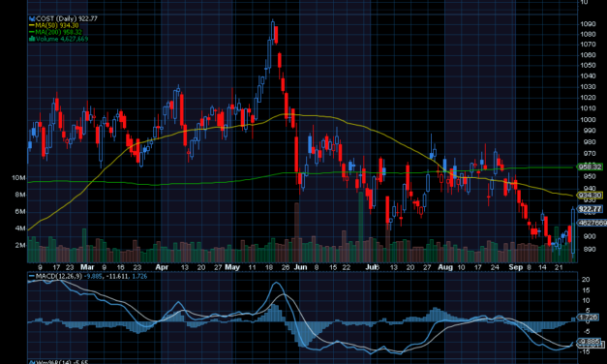This screenshot has height=364, width=607.
Task: Click the 27 date label before May
Action: coord(218,267)
